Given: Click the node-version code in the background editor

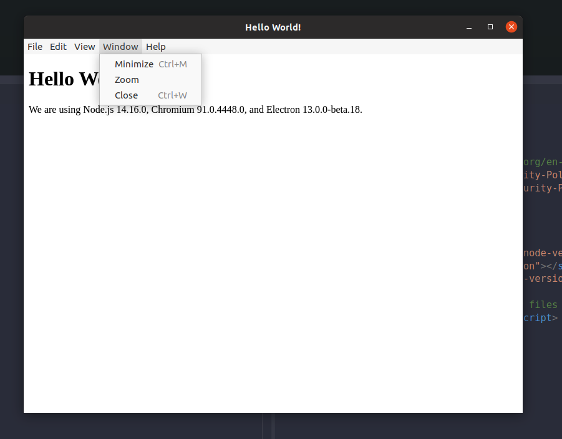Looking at the screenshot, I should [540, 253].
